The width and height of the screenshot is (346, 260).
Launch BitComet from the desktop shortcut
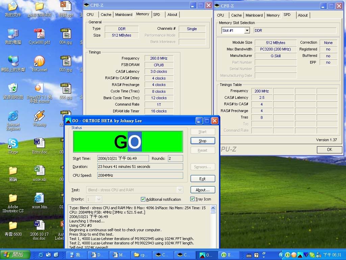40,64
